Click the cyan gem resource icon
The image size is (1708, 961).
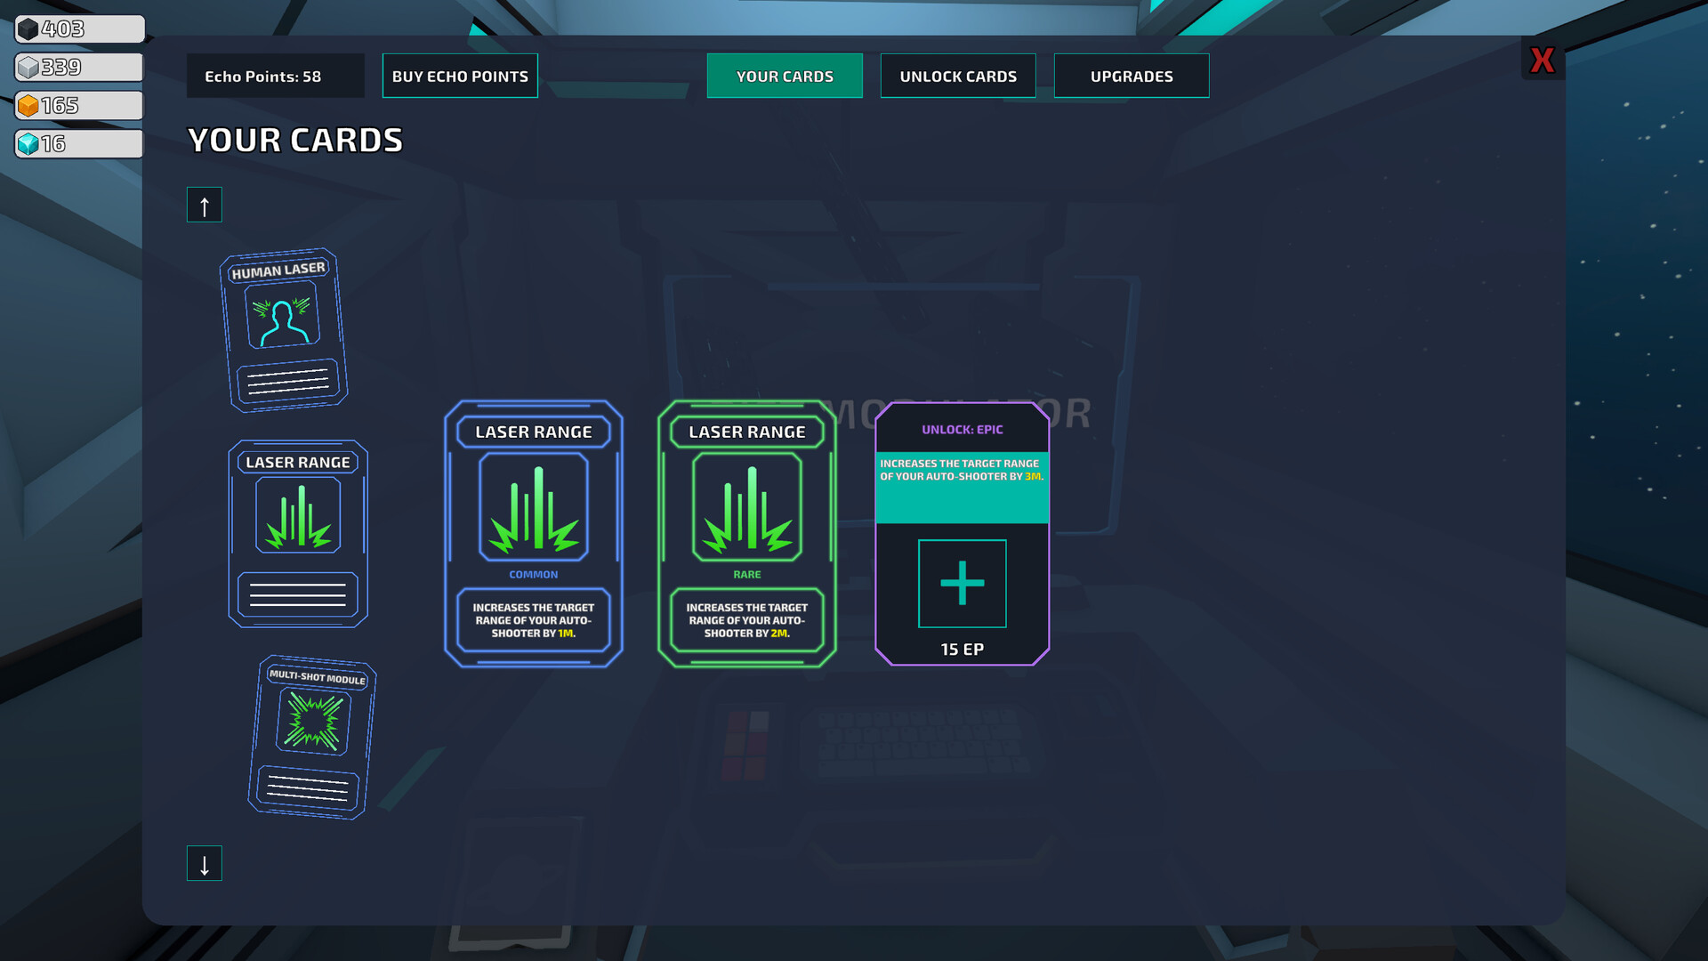pyautogui.click(x=28, y=144)
